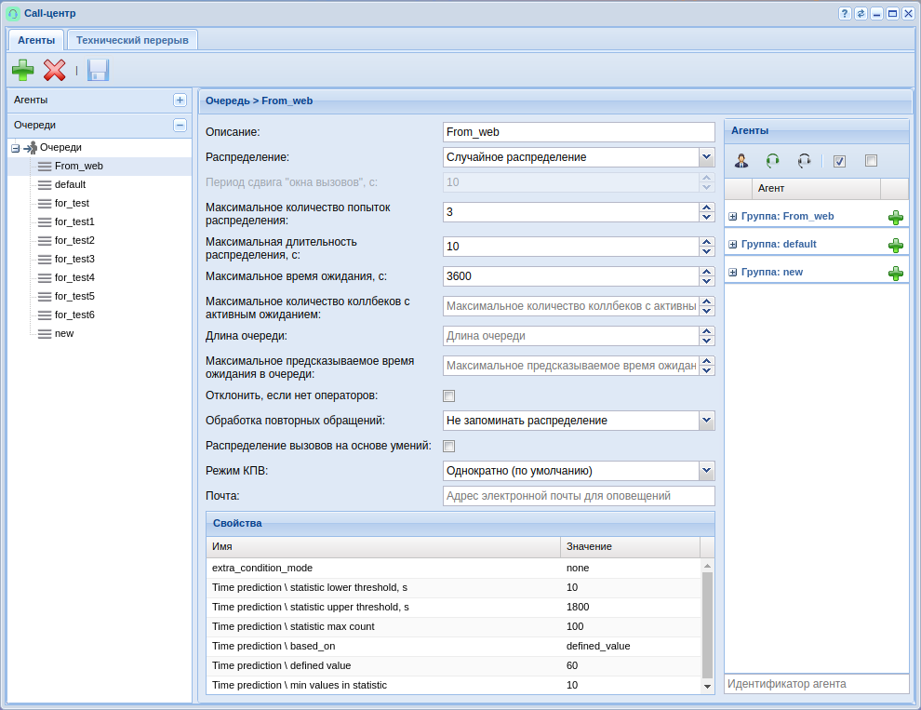
Task: Open the Распределение dropdown
Action: (706, 157)
